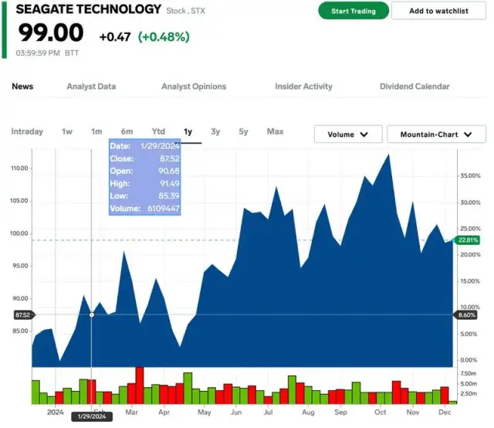Open the Dividend Calendar tab
Image resolution: width=494 pixels, height=428 pixels.
click(x=414, y=87)
